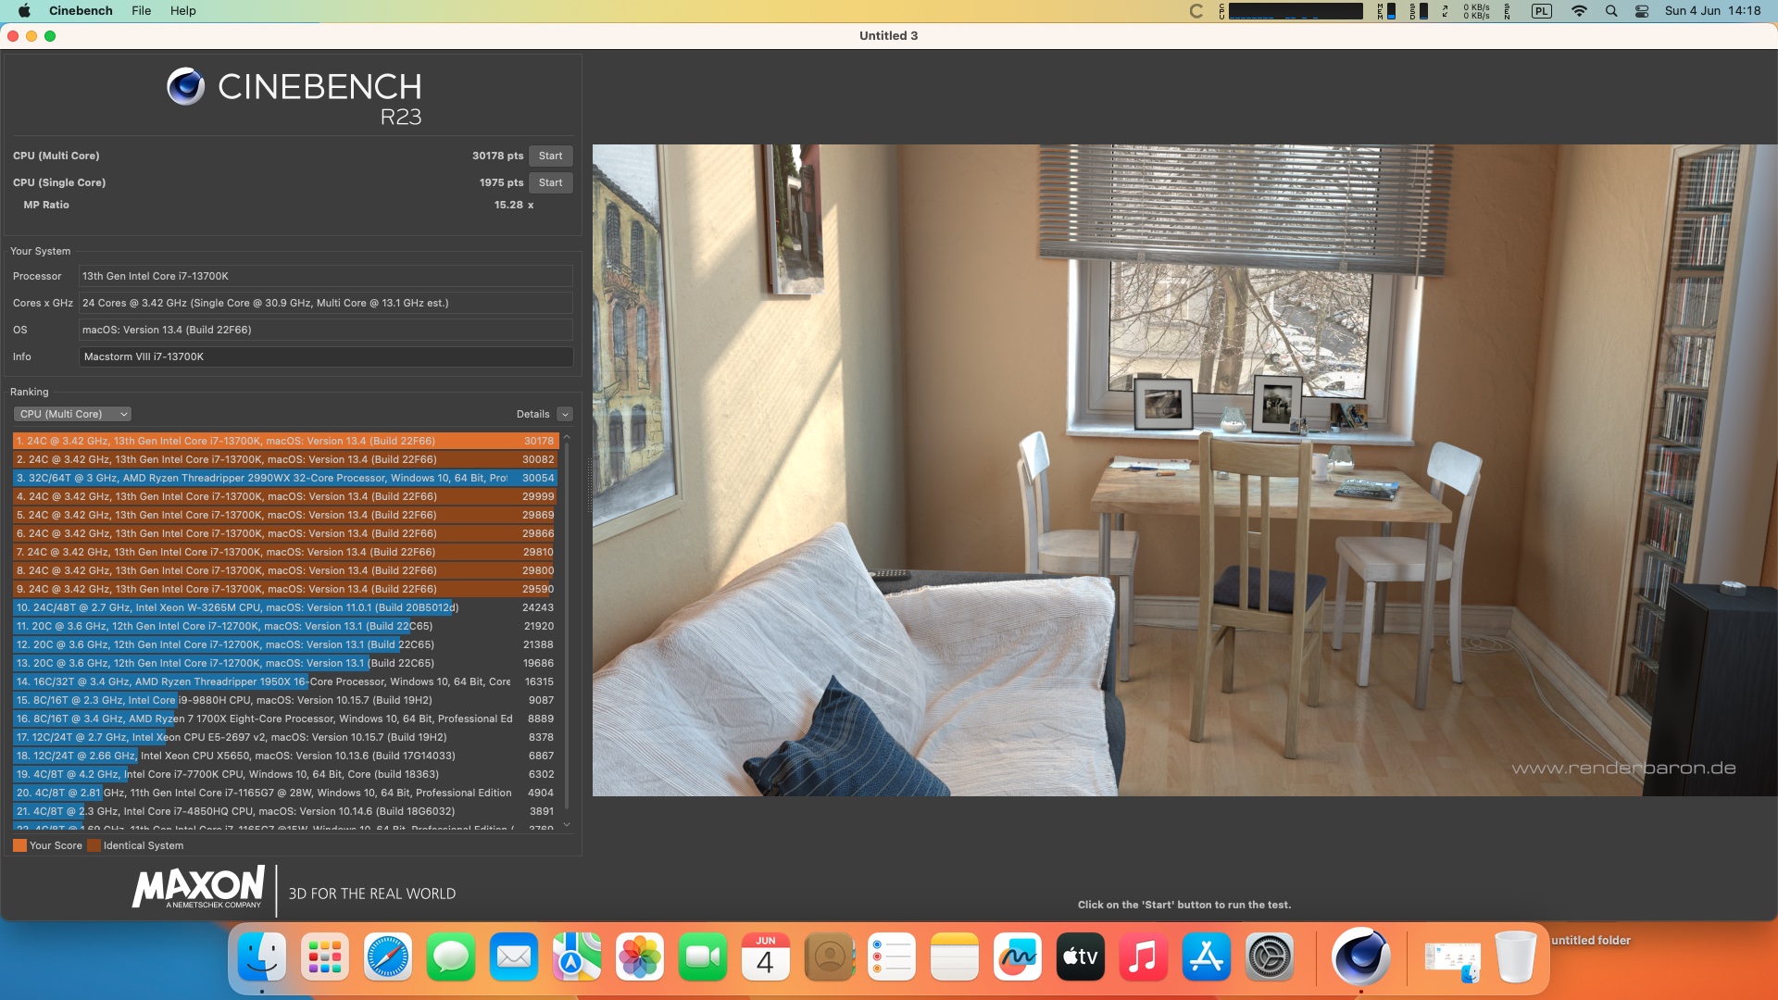Open the Help menu
The height and width of the screenshot is (1000, 1778).
click(182, 10)
